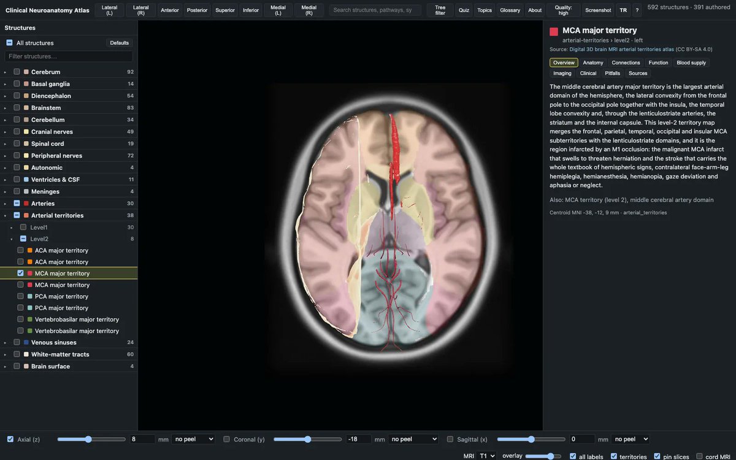Focus the Filter structures input
The height and width of the screenshot is (460, 736).
click(69, 56)
